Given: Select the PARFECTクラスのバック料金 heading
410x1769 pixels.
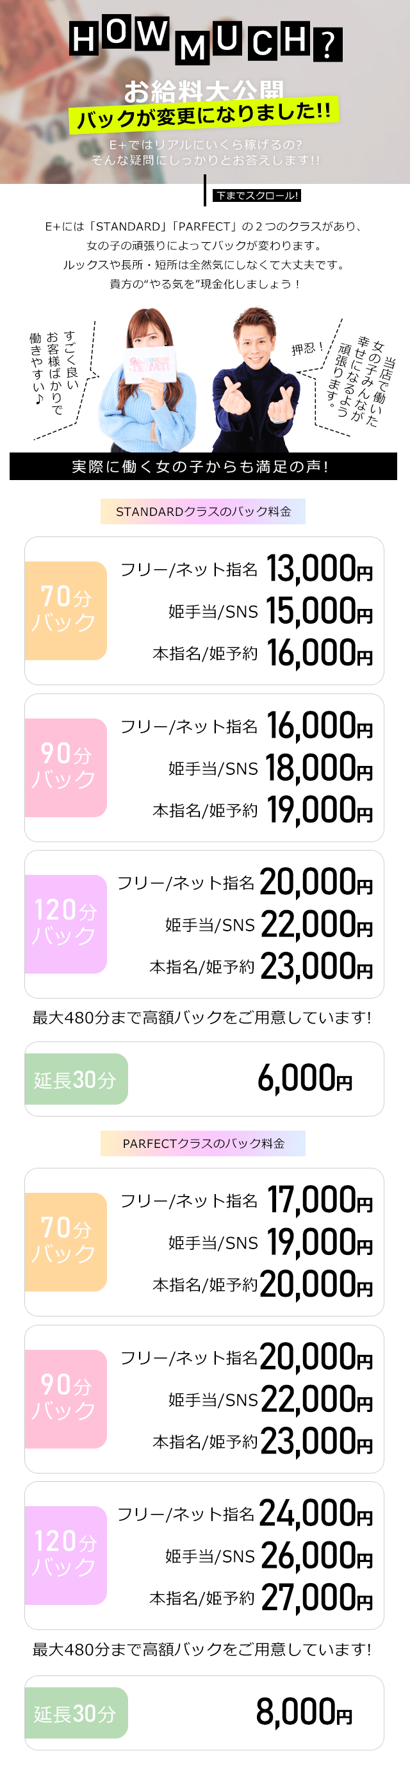Looking at the screenshot, I should (203, 1143).
